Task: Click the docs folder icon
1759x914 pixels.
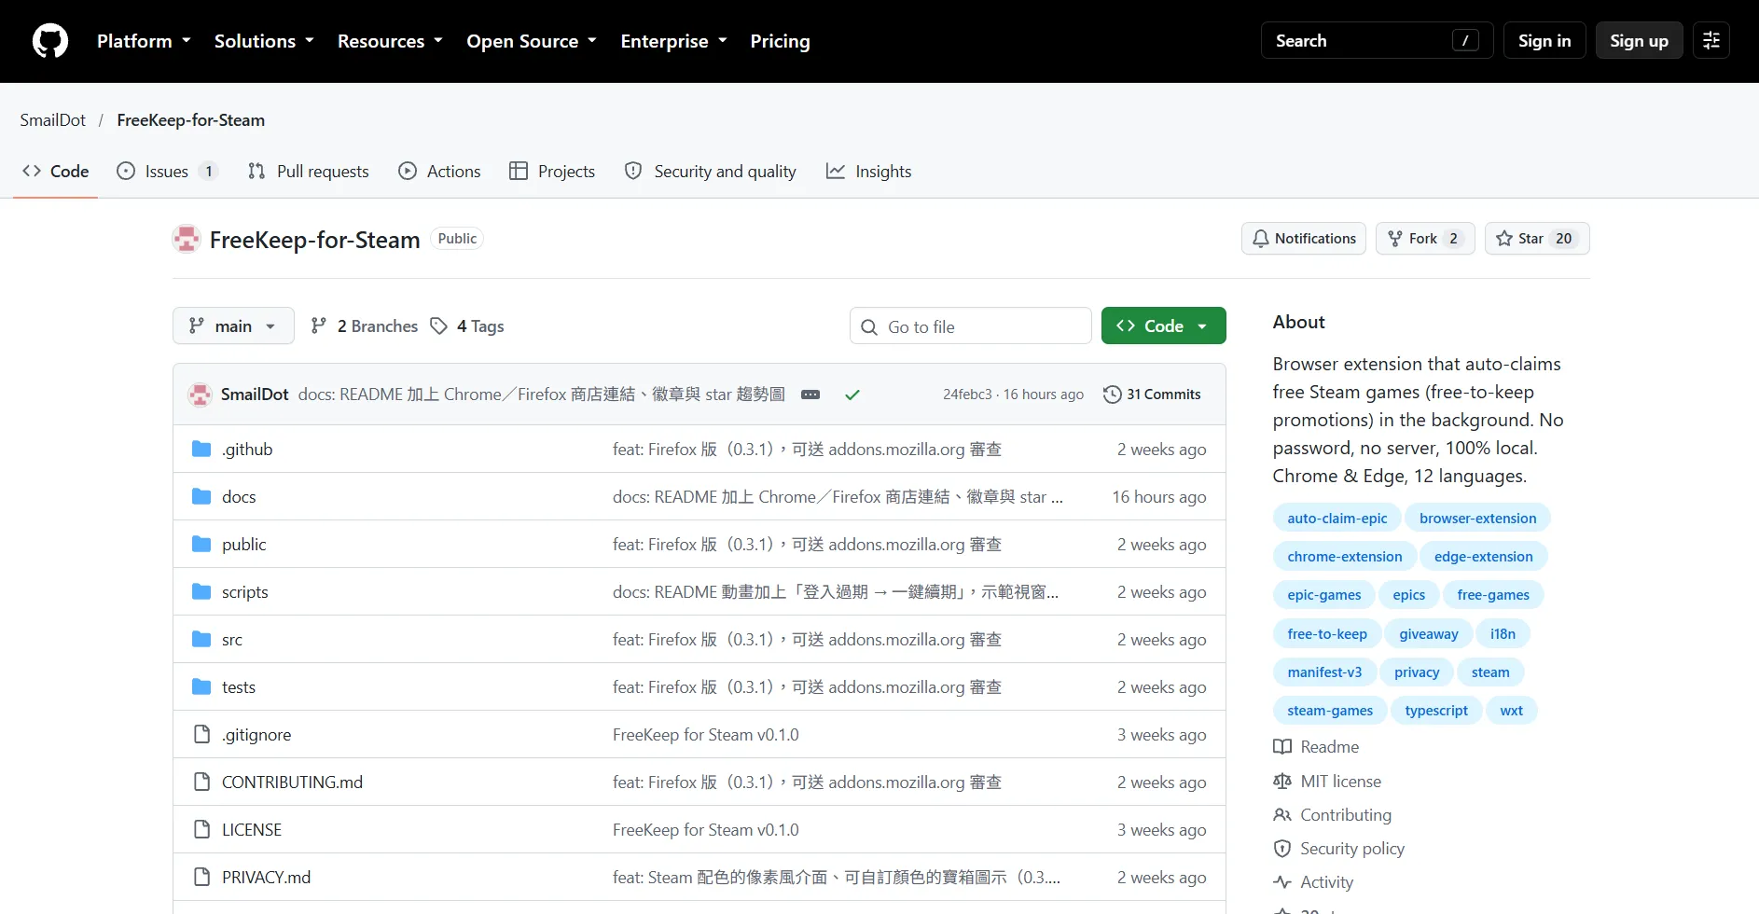Action: coord(201,496)
